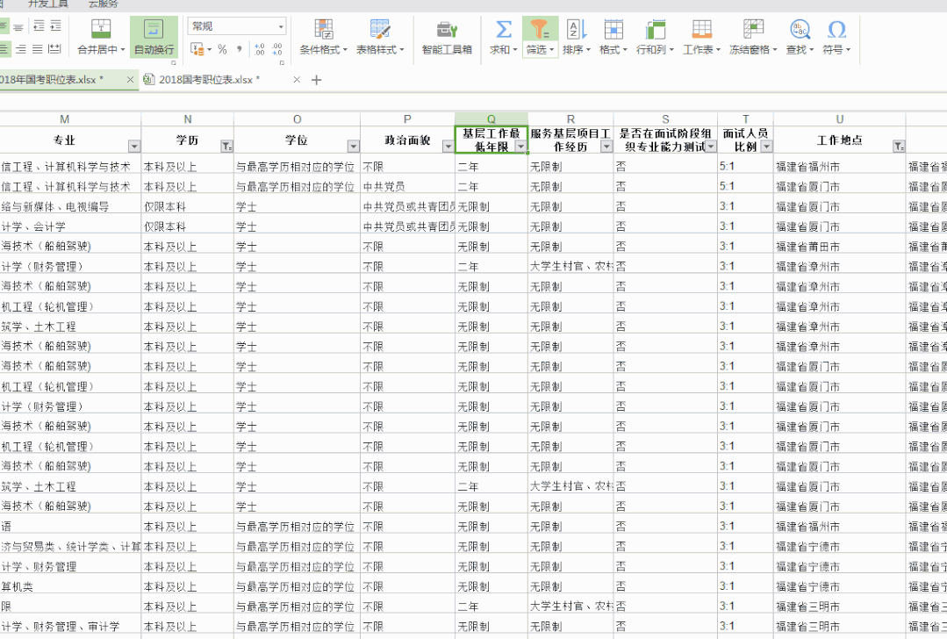
Task: Select column U header
Action: [840, 119]
